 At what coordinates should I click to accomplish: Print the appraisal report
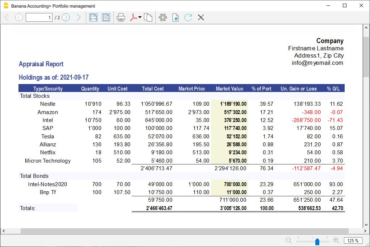point(121,17)
